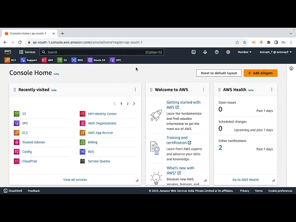Go to next page of recently visited
296x222 pixels.
(x=134, y=104)
